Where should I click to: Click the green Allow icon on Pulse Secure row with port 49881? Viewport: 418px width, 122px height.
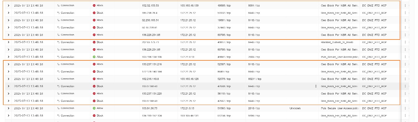94,57
